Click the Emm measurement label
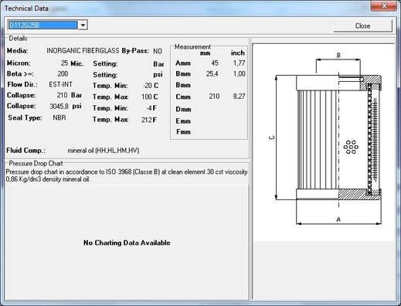401x306 pixels. tap(183, 121)
